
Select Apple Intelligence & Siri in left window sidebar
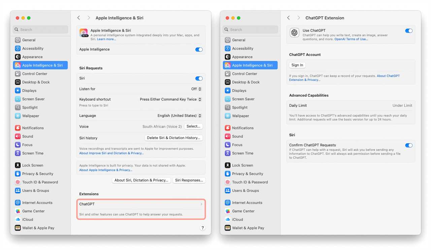(x=40, y=65)
